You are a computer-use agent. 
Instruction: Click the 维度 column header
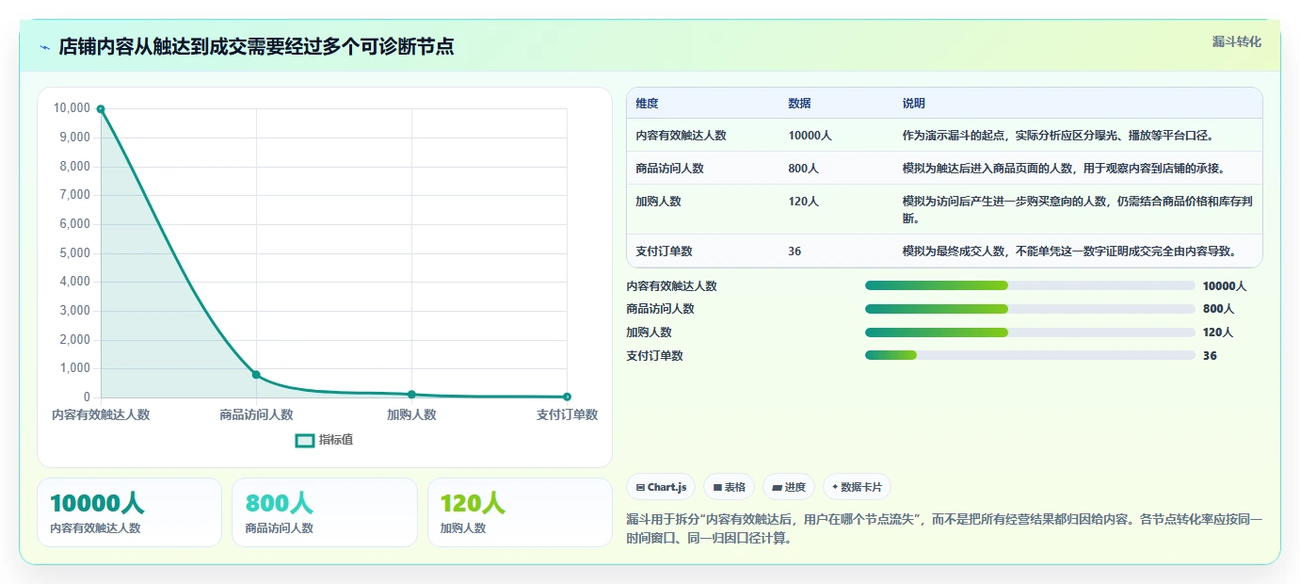pyautogui.click(x=647, y=103)
